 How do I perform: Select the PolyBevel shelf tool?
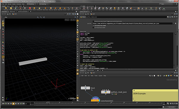(11, 9)
